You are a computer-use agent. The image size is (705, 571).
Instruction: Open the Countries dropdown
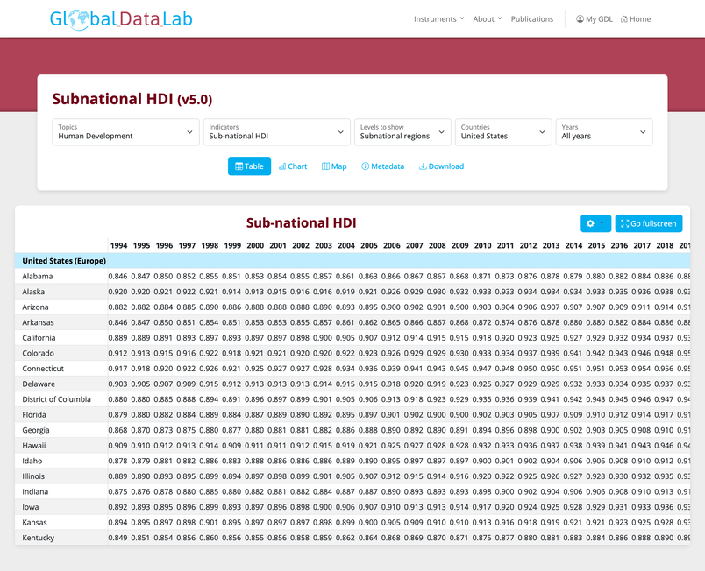point(503,132)
